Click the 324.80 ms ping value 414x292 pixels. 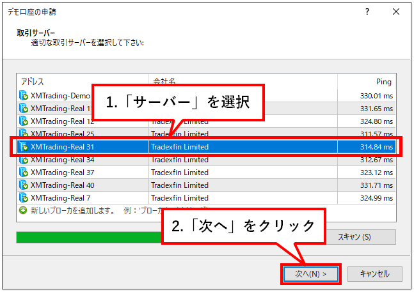(376, 121)
